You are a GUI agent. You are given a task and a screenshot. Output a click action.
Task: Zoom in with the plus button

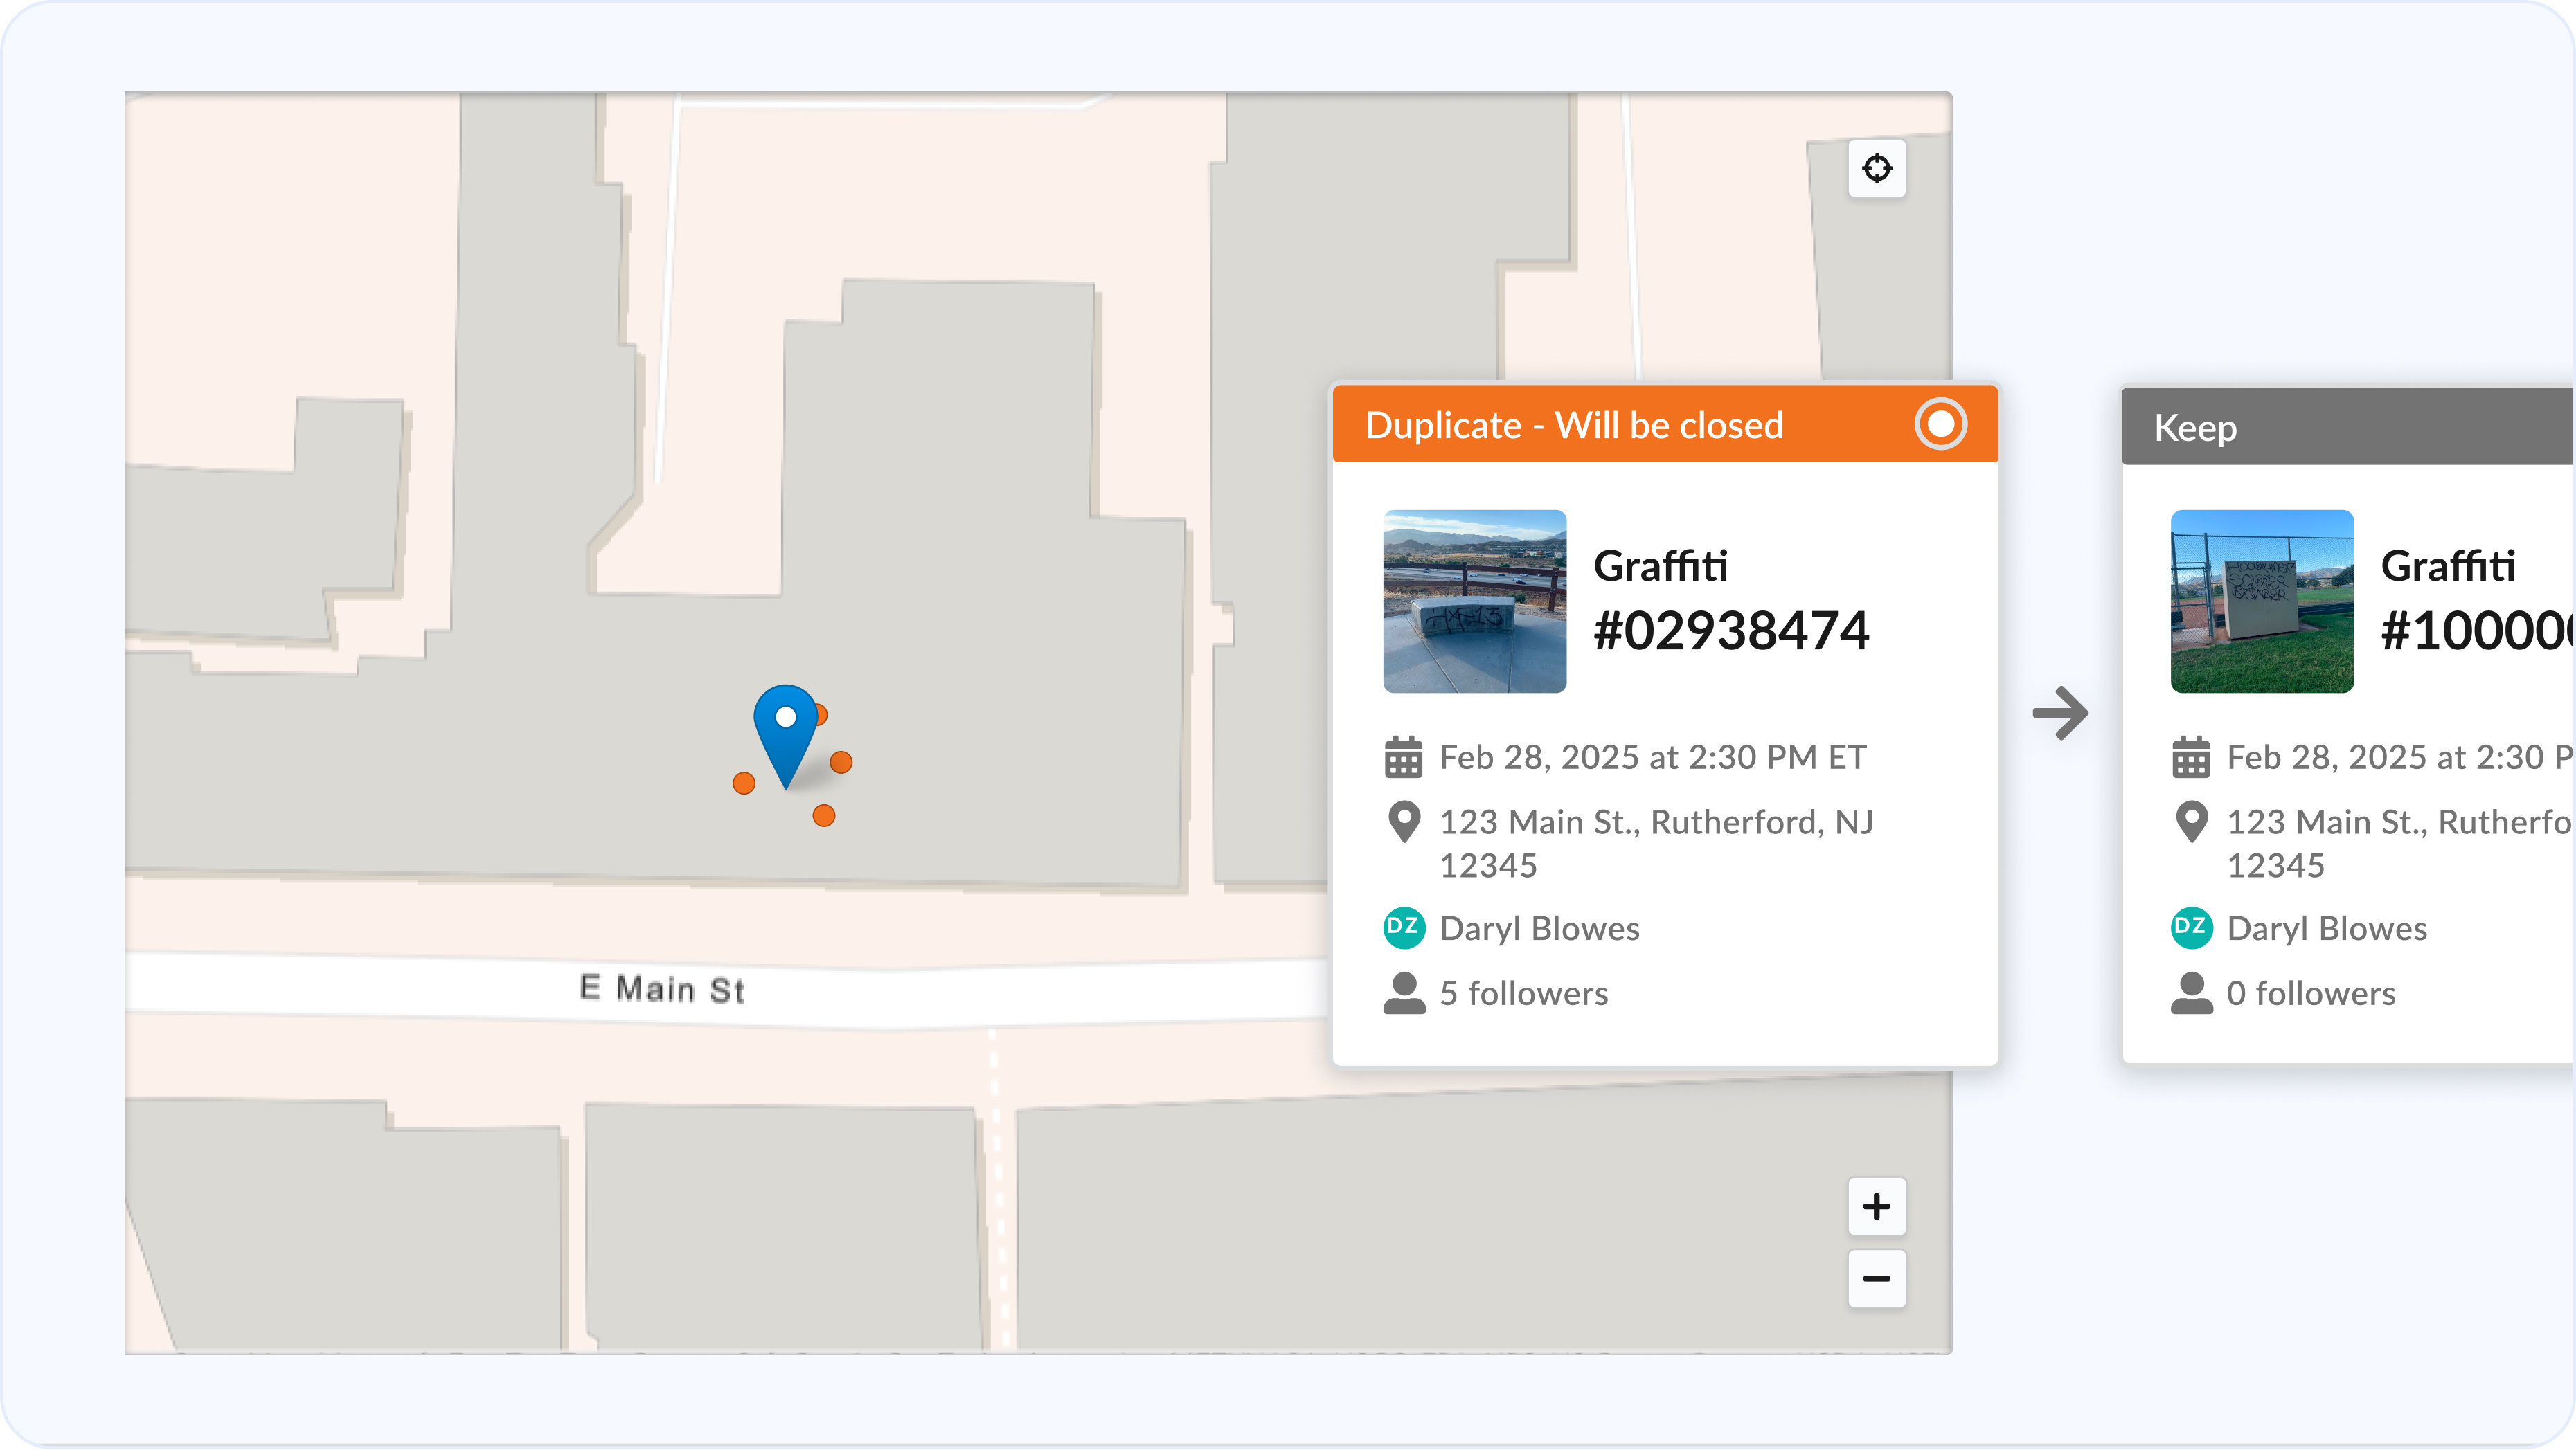1876,1206
